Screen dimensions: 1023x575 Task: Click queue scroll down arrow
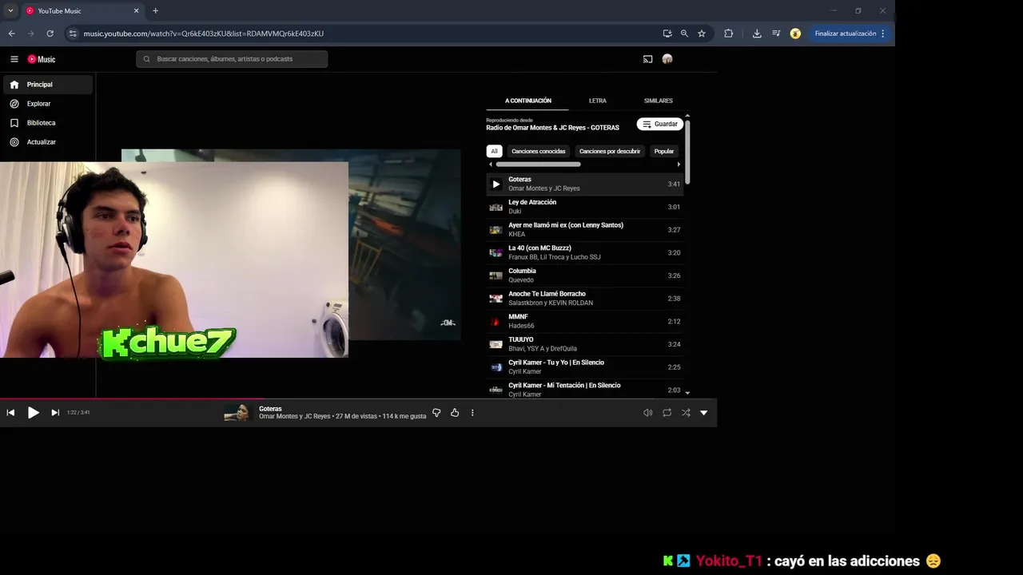(687, 393)
